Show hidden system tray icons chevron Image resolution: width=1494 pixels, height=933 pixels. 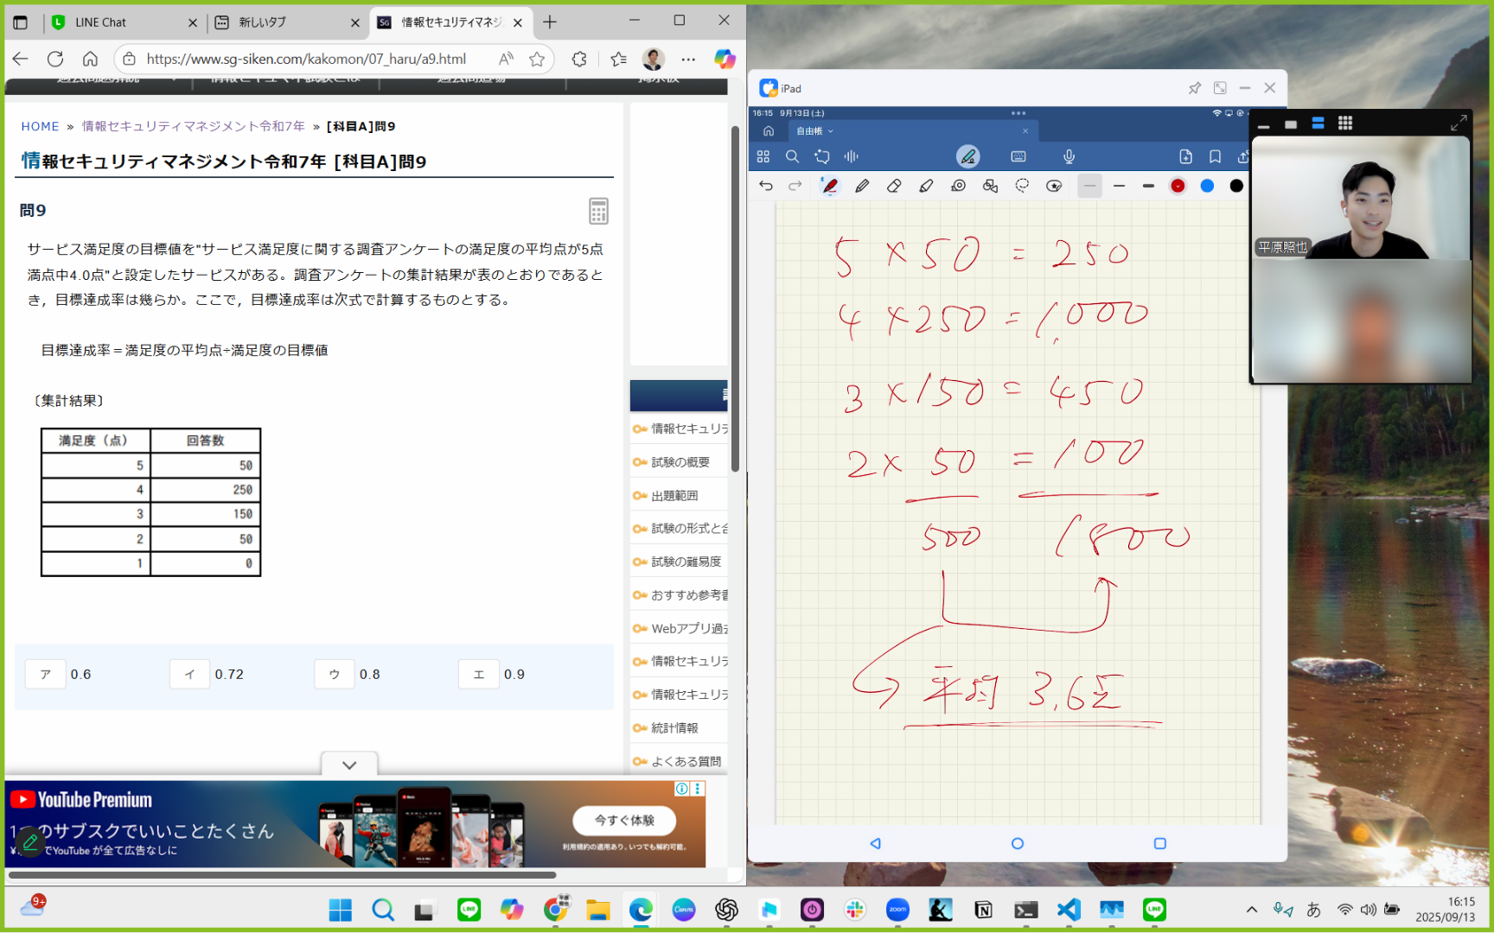pos(1251,910)
